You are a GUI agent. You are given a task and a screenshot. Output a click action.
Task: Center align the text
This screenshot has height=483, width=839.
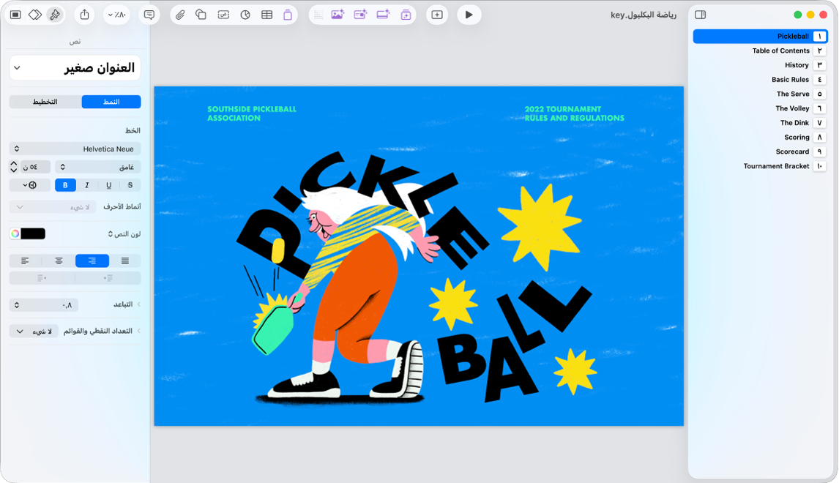point(59,261)
